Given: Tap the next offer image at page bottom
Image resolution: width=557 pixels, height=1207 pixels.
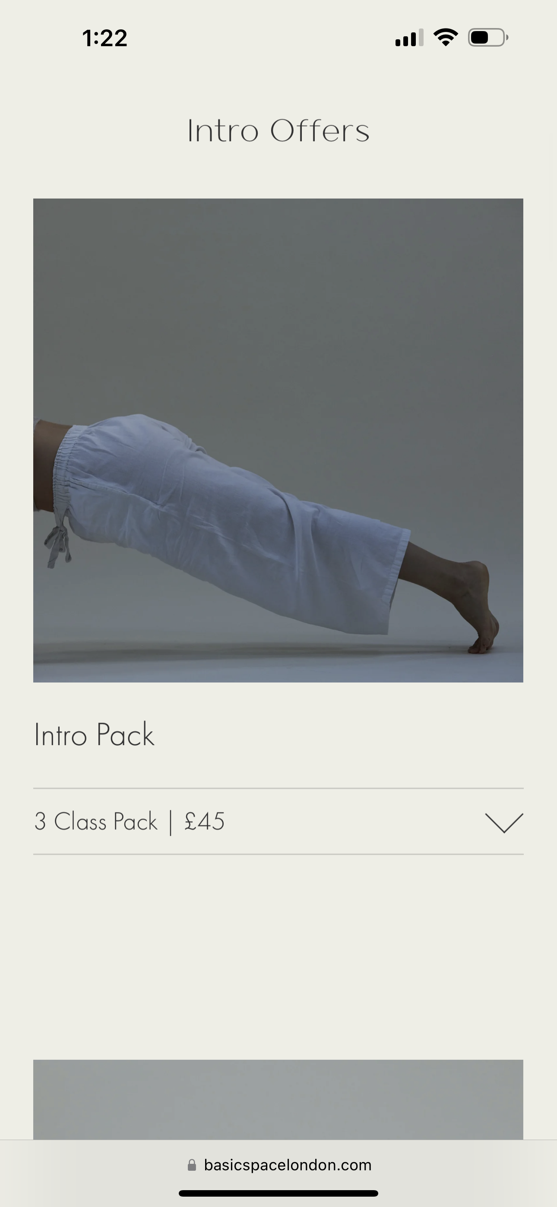Looking at the screenshot, I should pos(278,1099).
